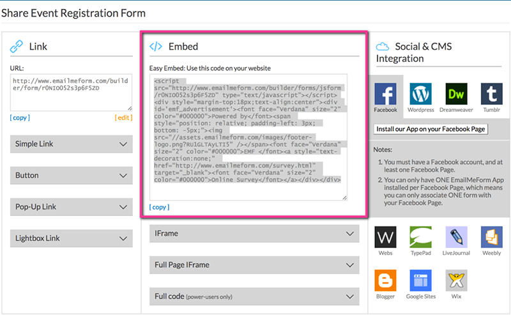Click the Easy Embed instruction text
Screen dimensions: 511x315
(210, 68)
